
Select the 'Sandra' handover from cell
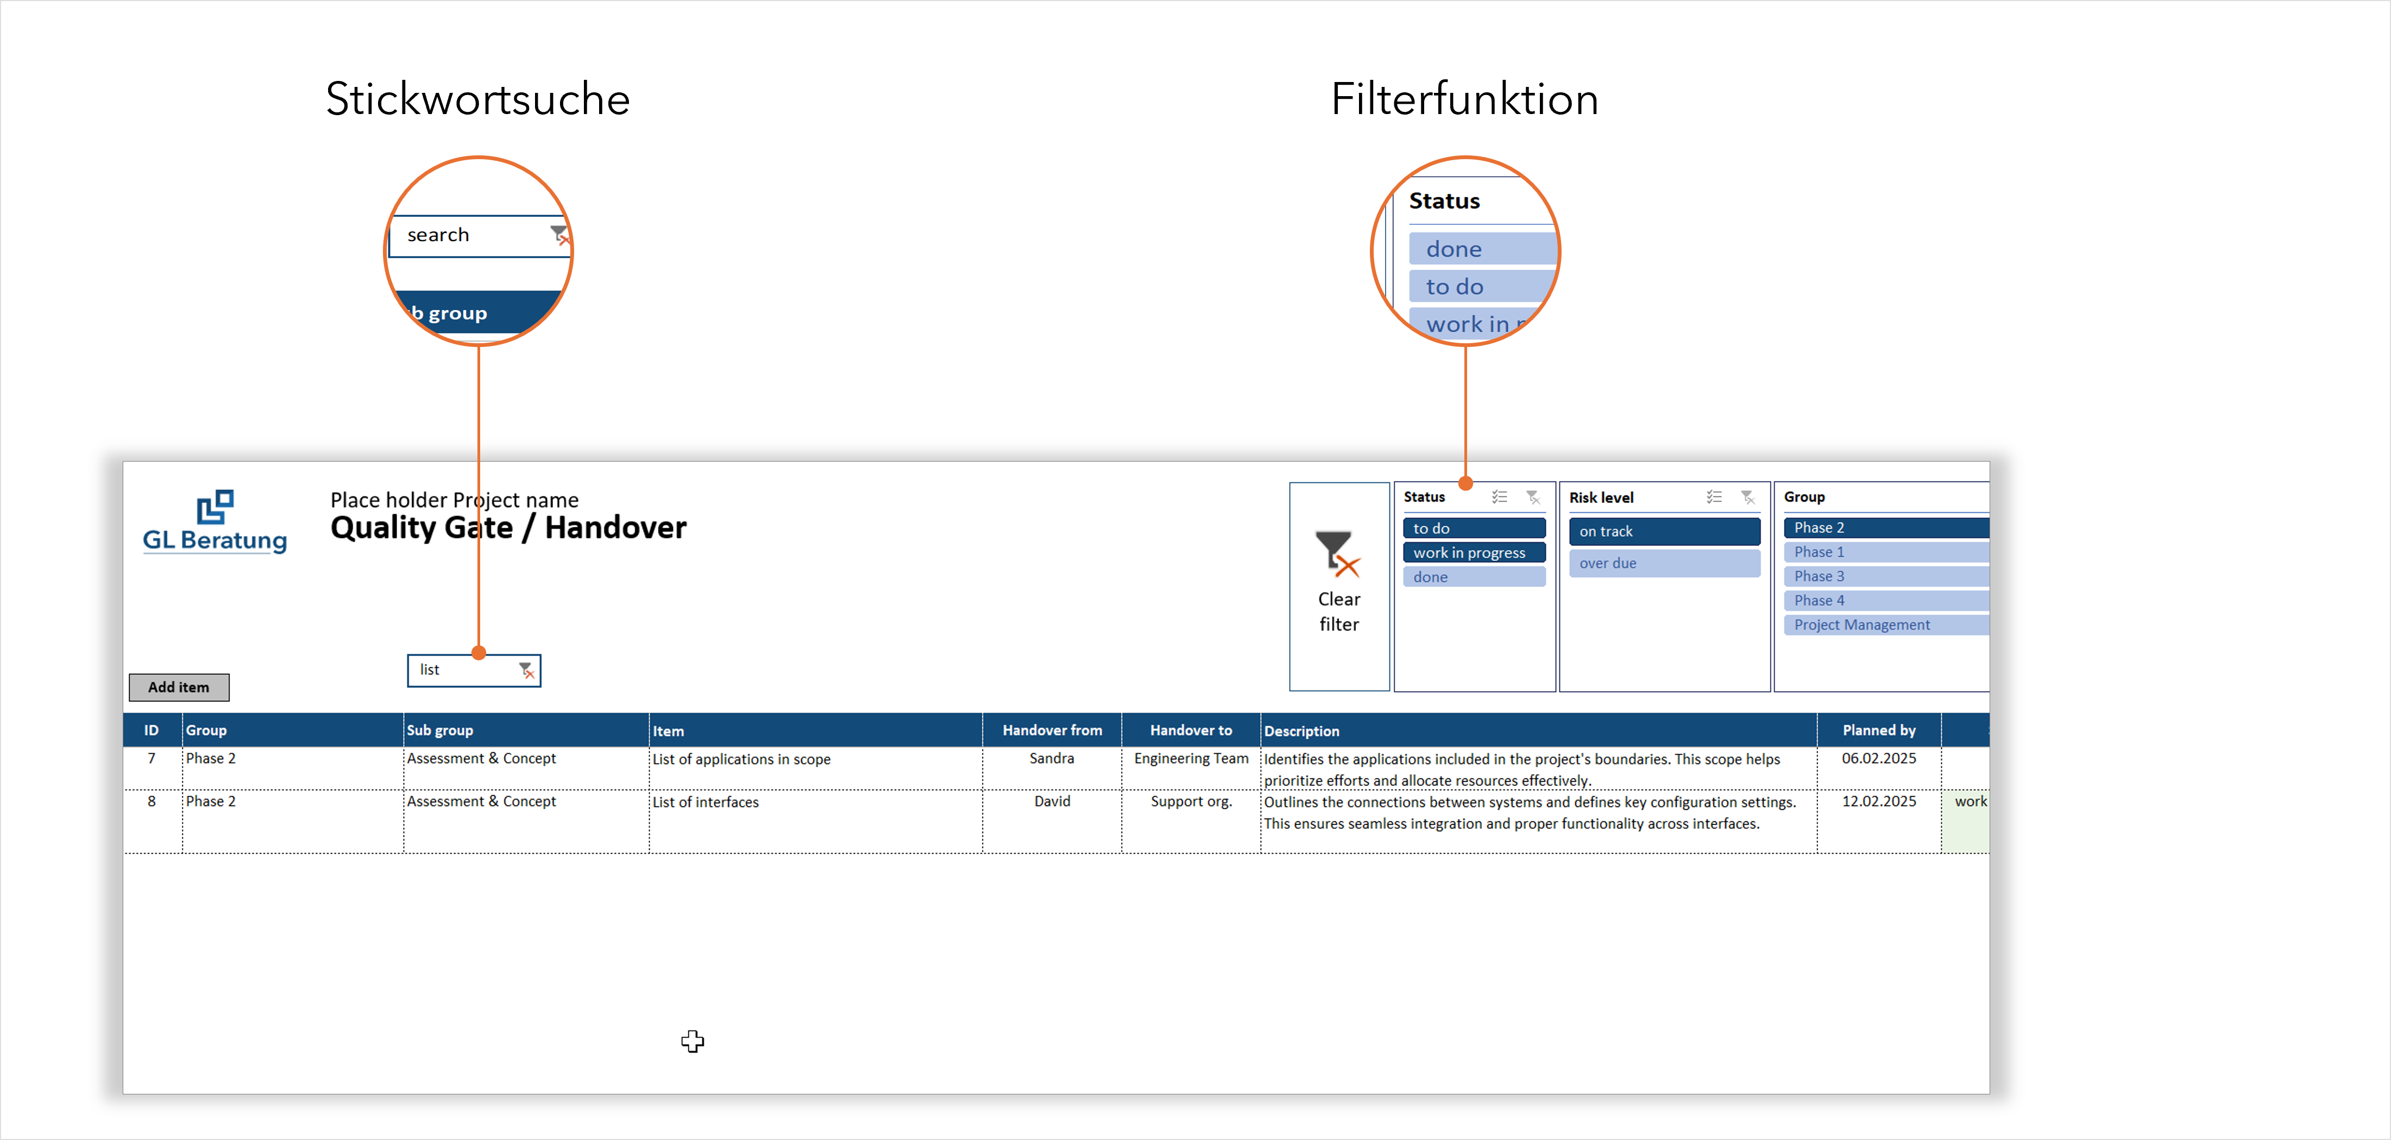pyautogui.click(x=1052, y=768)
